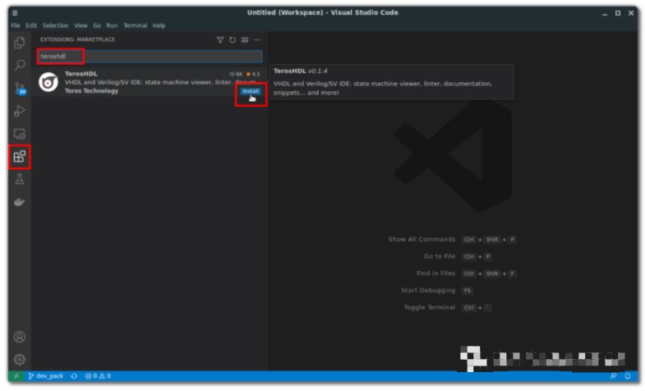
Task: Refresh the extensions list
Action: pos(233,40)
